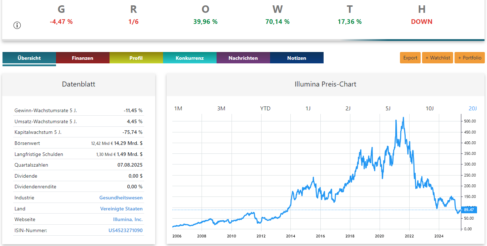Select the YTD chart range
487x246 pixels.
(x=265, y=108)
